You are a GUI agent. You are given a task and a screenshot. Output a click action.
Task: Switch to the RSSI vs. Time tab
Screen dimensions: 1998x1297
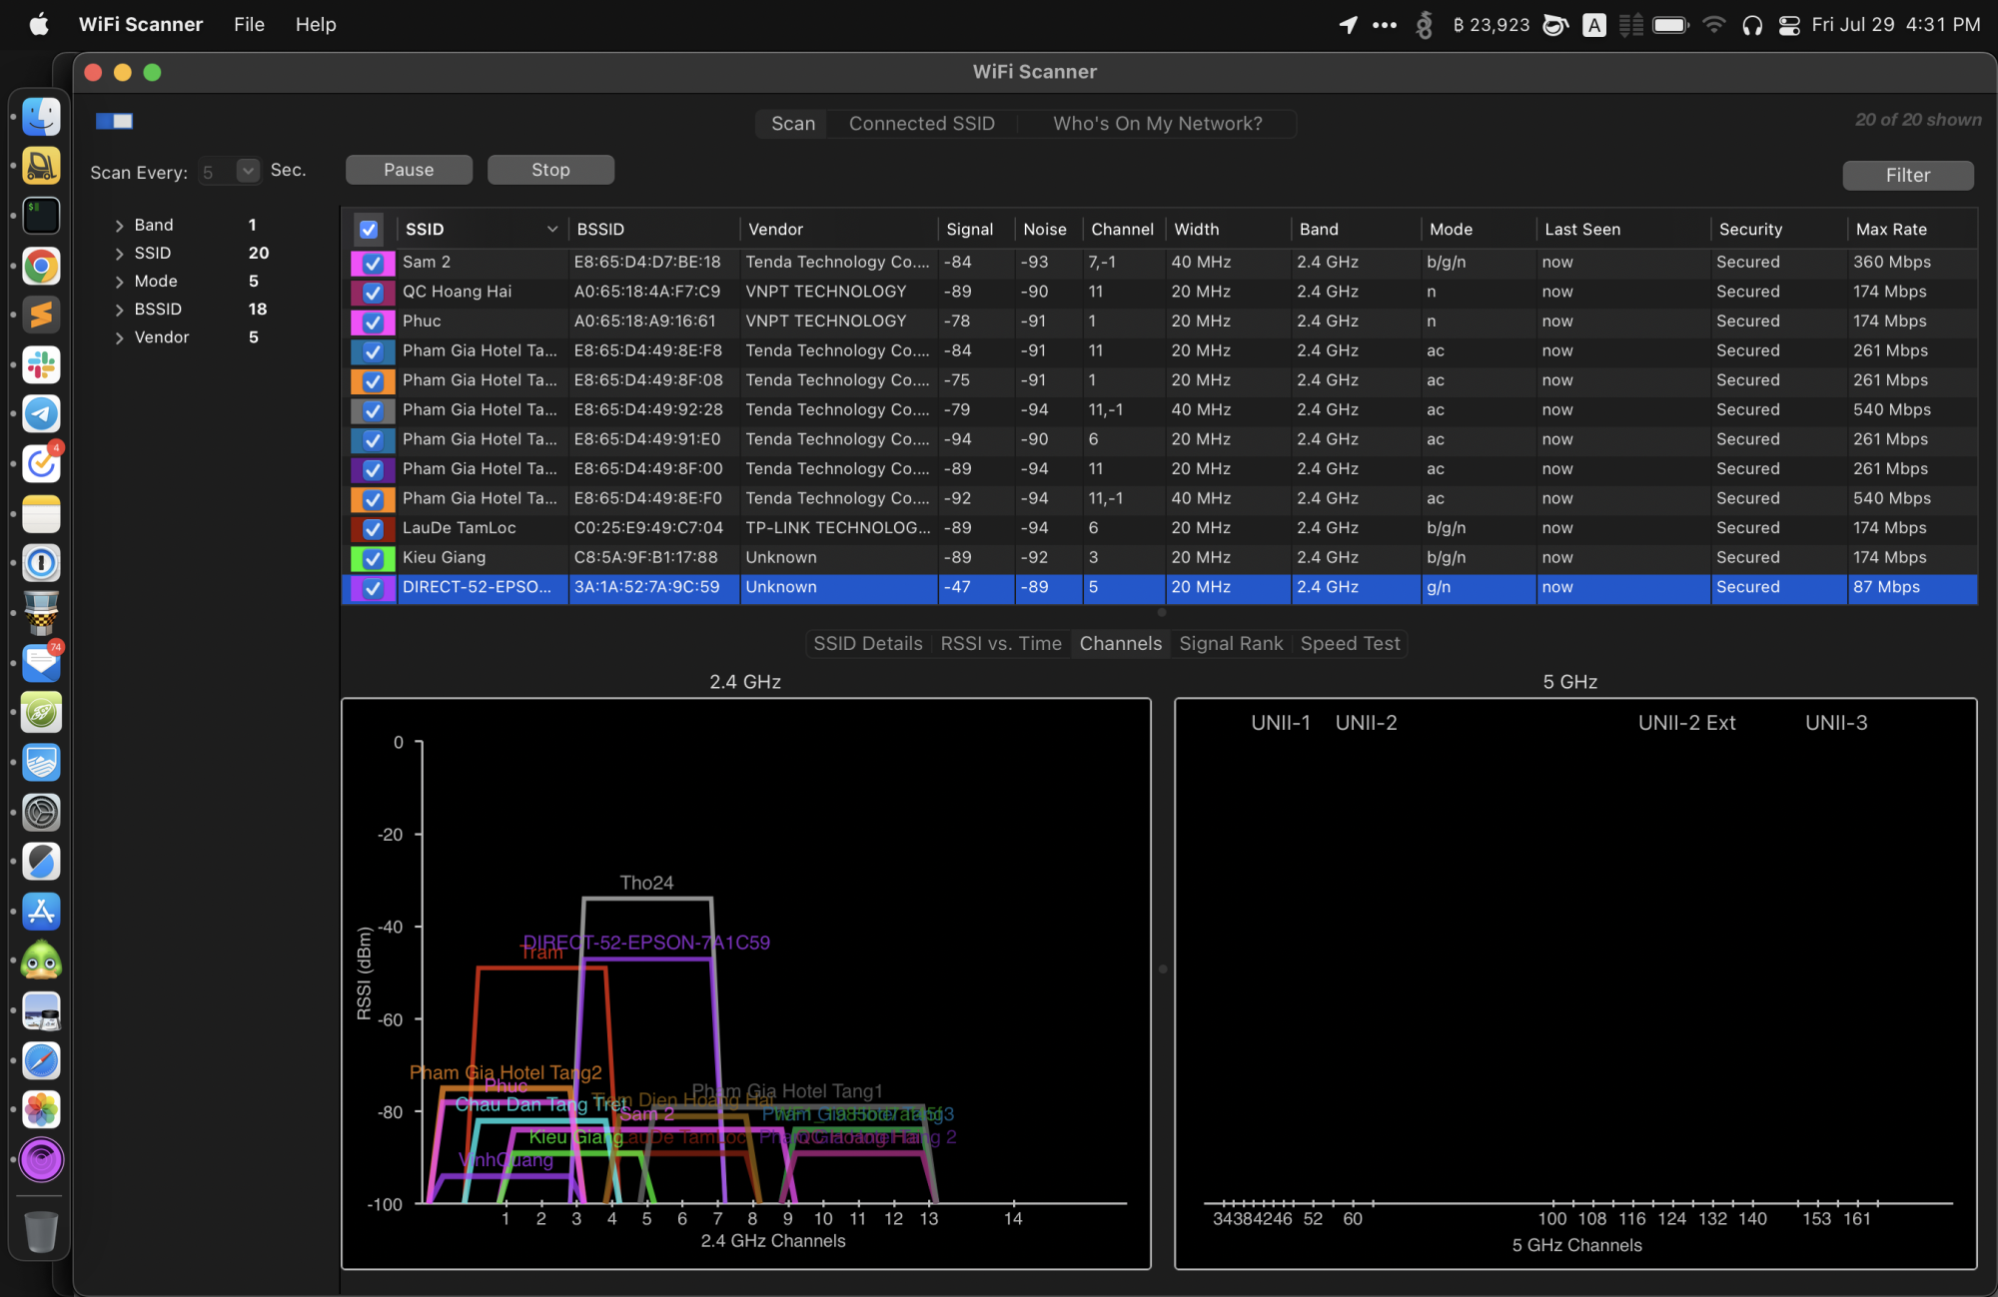pyautogui.click(x=1001, y=643)
